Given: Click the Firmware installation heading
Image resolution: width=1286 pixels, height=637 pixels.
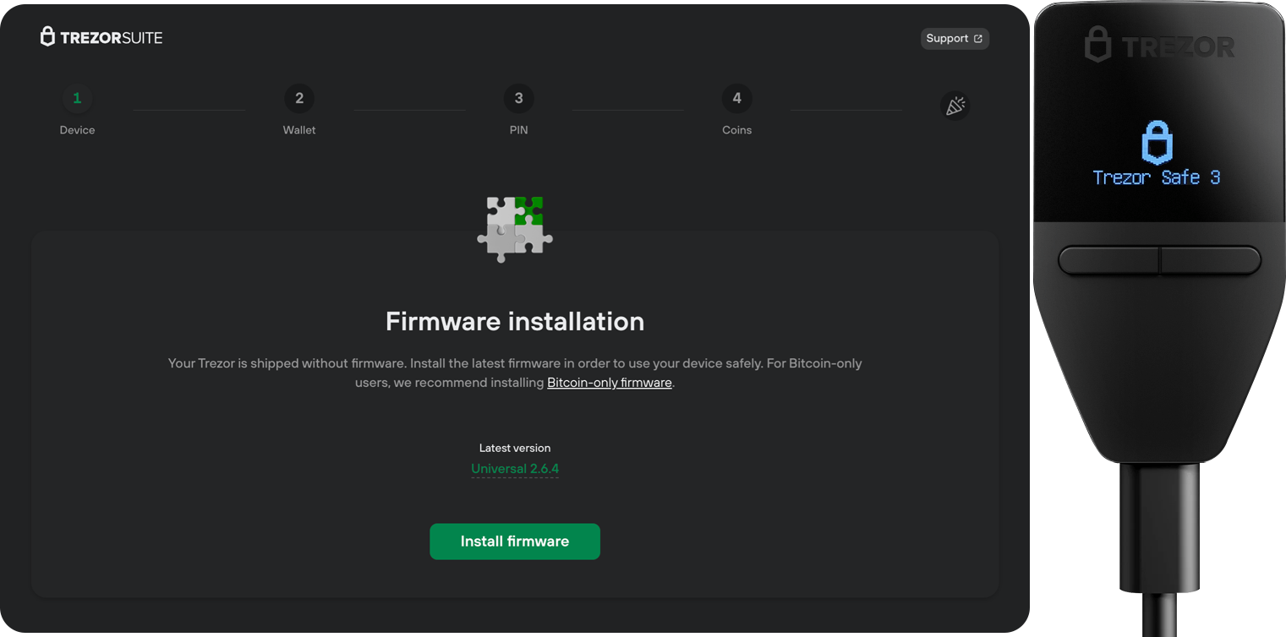Looking at the screenshot, I should point(515,321).
